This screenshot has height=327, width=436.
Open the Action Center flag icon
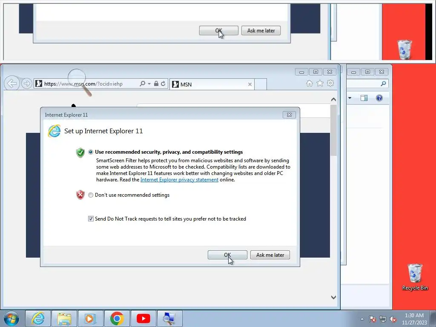[373, 319]
